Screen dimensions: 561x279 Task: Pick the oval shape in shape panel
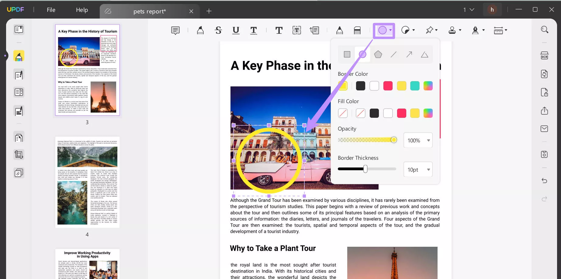362,54
